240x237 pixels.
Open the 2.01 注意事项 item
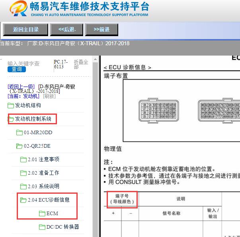[x=43, y=160]
